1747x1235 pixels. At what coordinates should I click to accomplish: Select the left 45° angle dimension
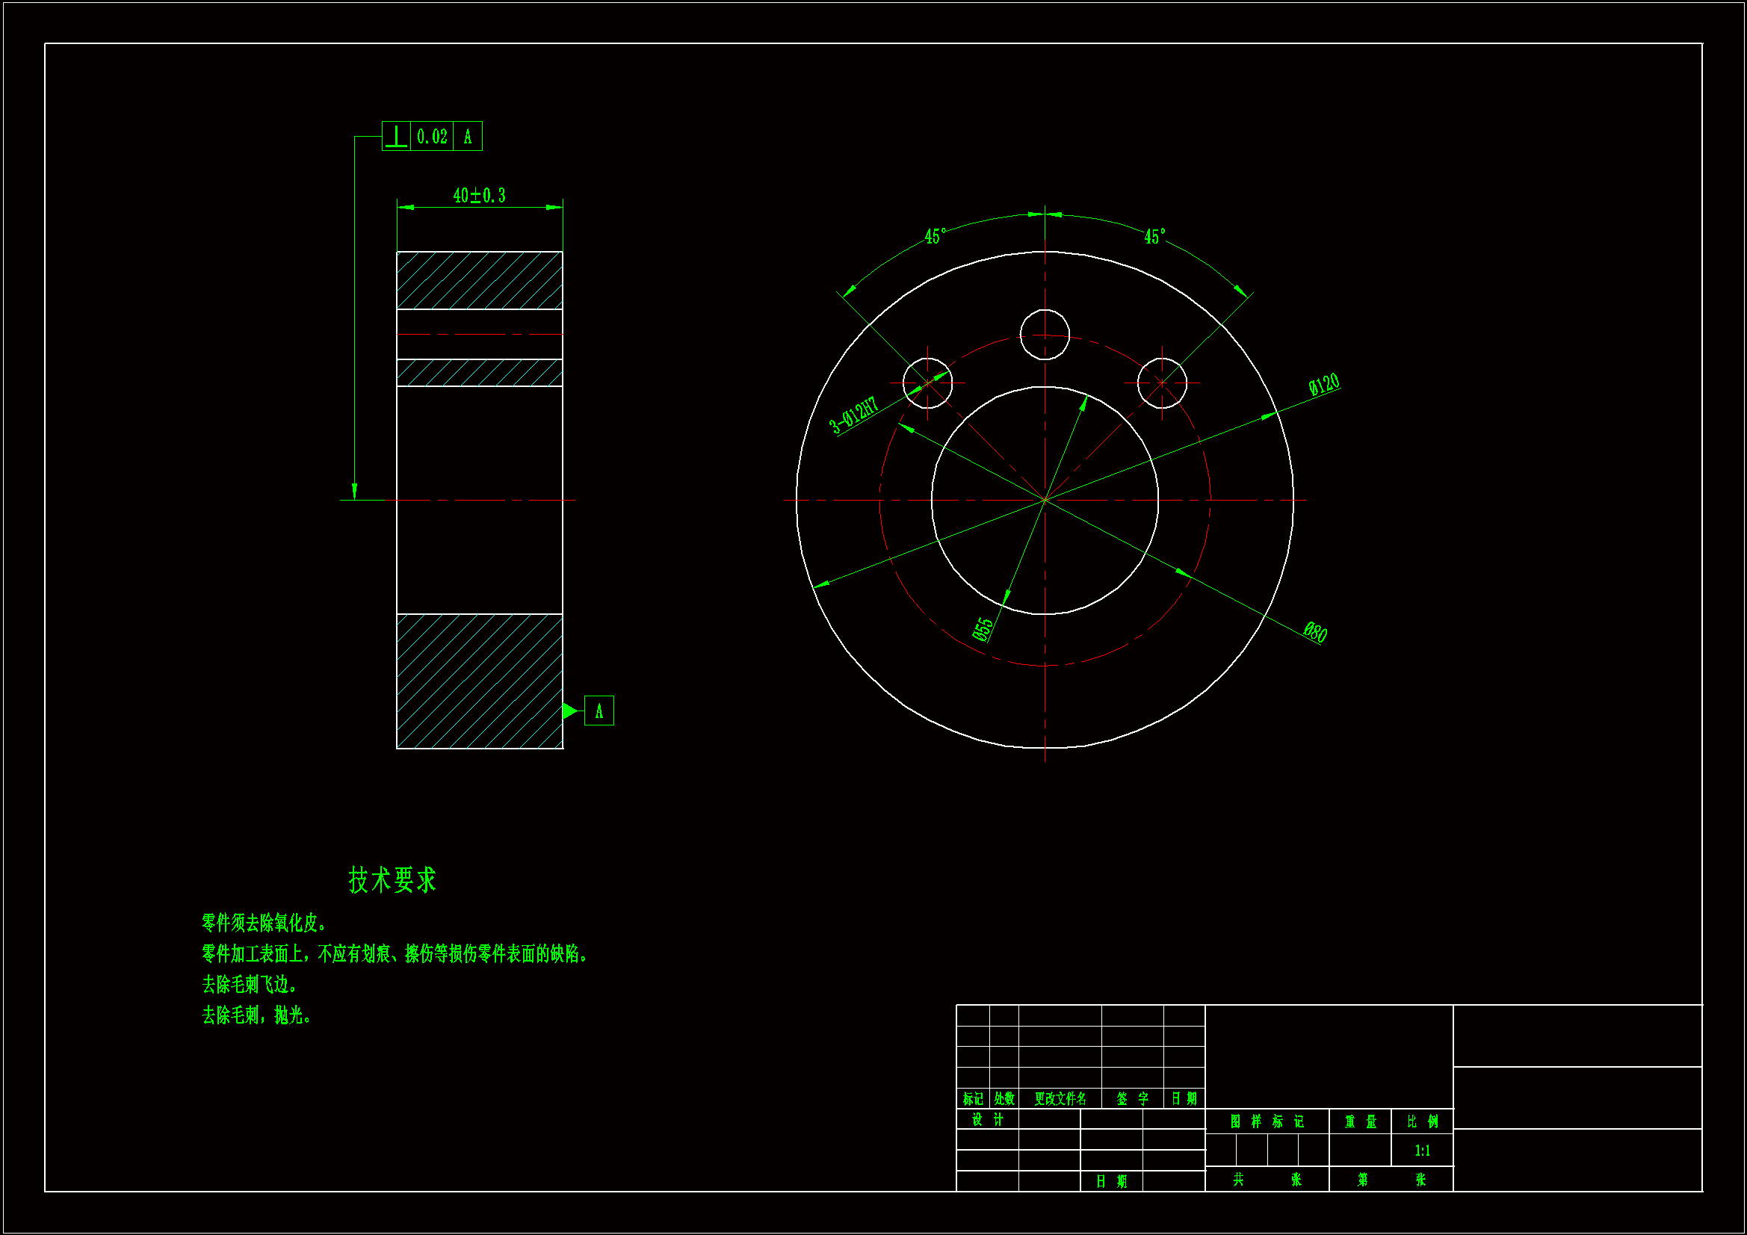pos(935,236)
